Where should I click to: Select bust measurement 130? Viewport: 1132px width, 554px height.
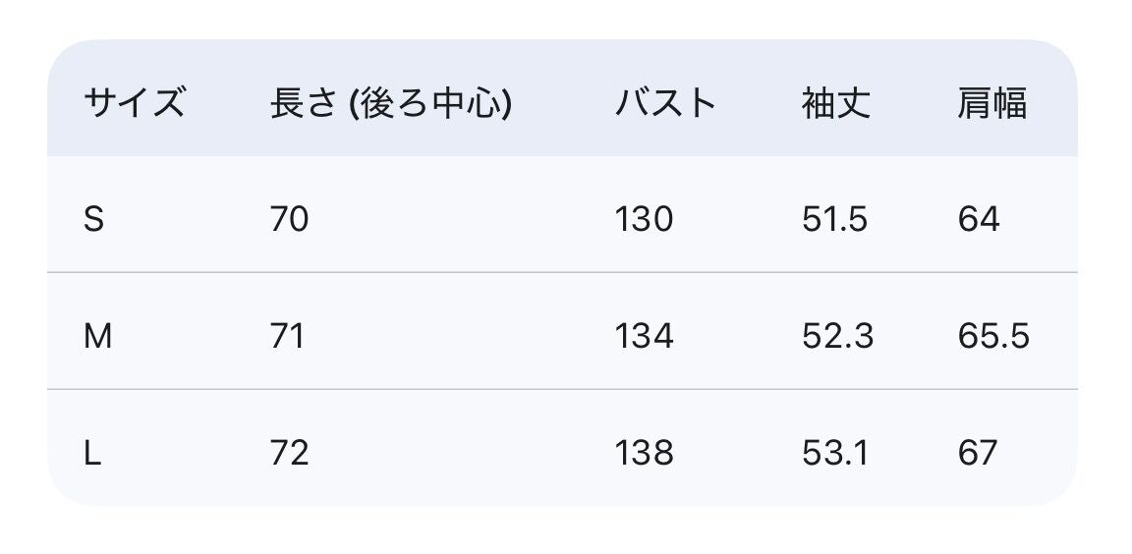coord(644,219)
